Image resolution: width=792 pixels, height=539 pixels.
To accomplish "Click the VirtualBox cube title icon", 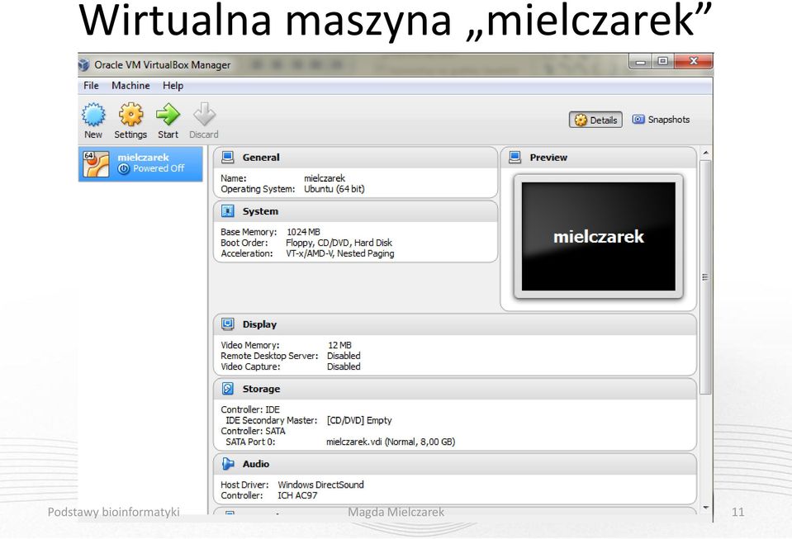I will point(84,65).
